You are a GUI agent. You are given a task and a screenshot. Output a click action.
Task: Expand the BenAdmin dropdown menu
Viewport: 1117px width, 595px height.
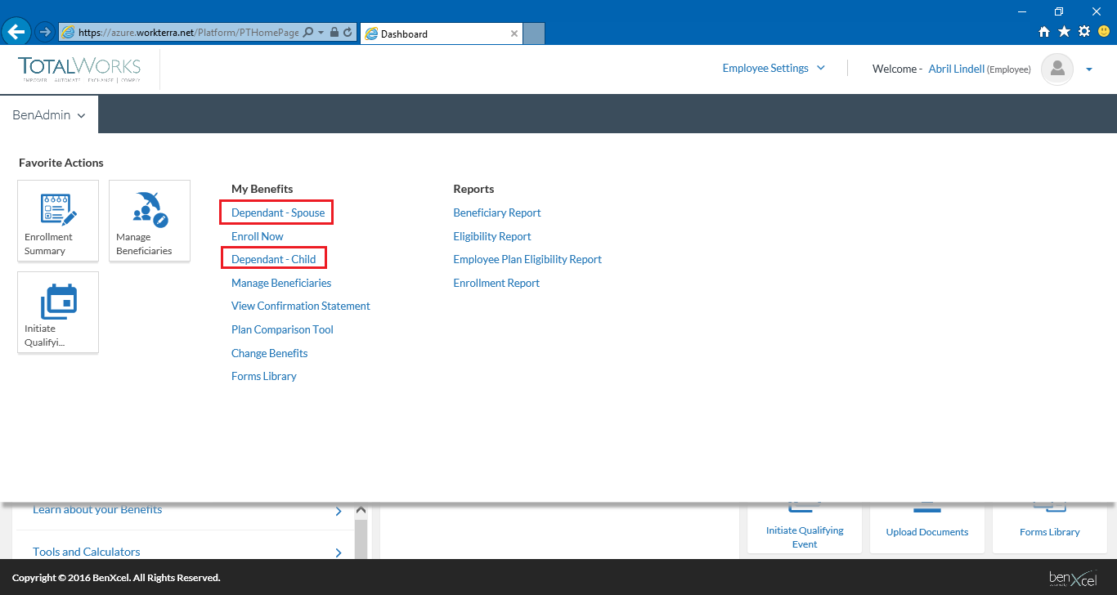tap(49, 115)
